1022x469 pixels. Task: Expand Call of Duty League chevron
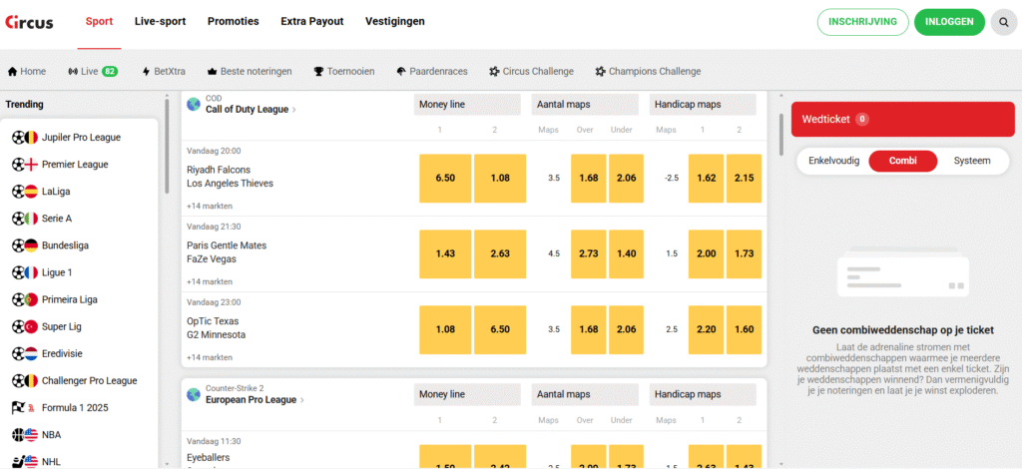[x=294, y=110]
